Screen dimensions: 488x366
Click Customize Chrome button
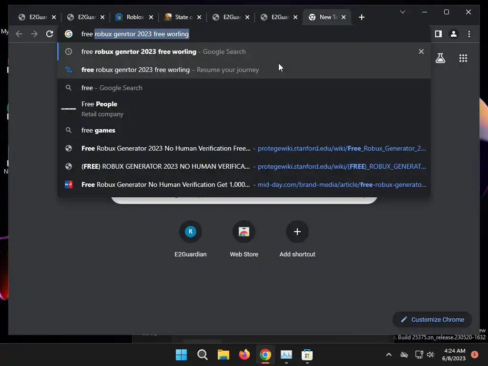tap(433, 320)
